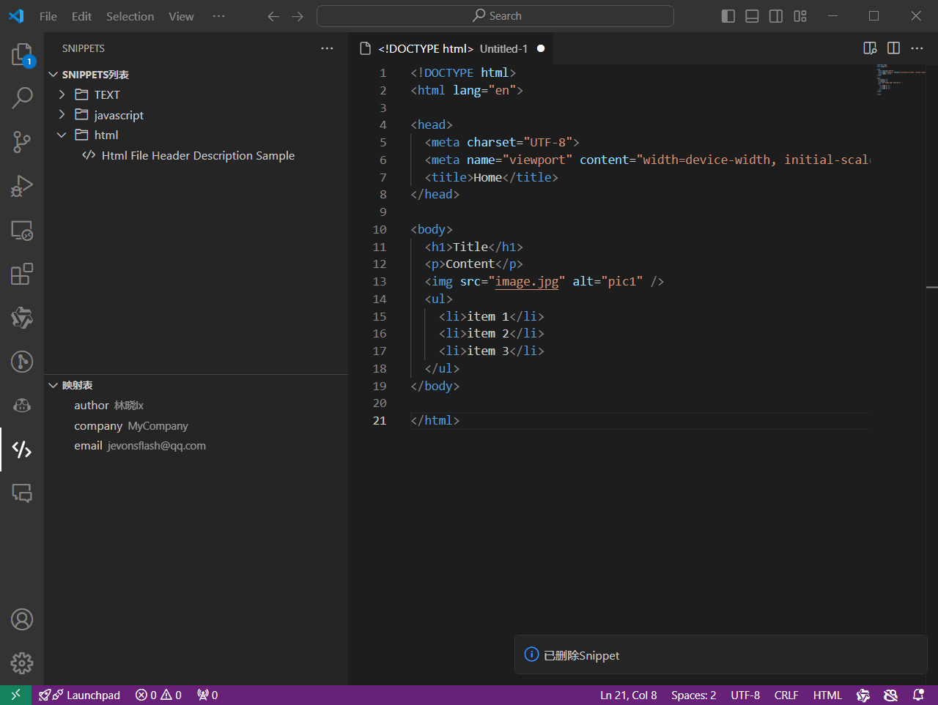Open the Selection menu
Image resolution: width=938 pixels, height=705 pixels.
tap(130, 16)
